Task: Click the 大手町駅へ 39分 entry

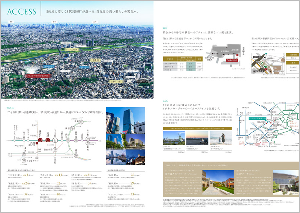Action: [x=20, y=194]
